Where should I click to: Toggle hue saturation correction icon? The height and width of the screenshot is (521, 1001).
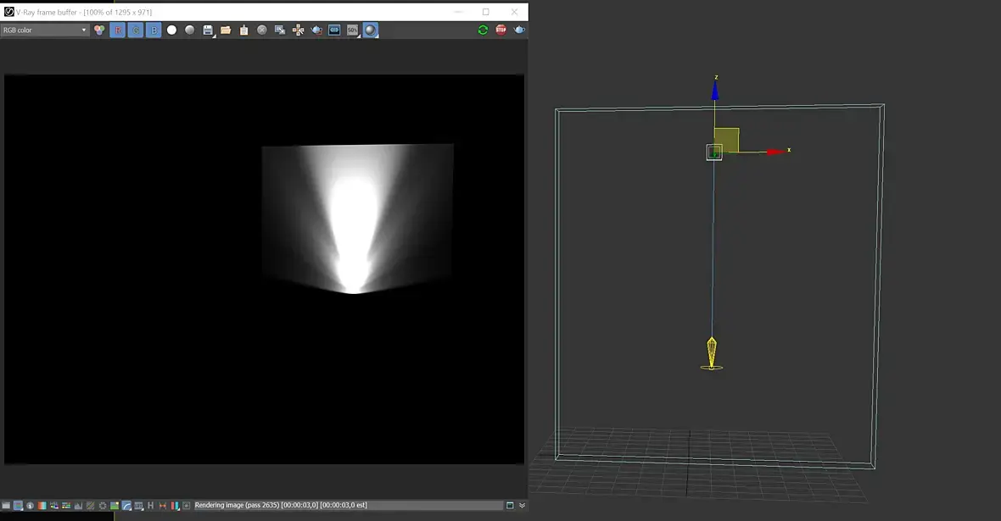pyautogui.click(x=54, y=505)
